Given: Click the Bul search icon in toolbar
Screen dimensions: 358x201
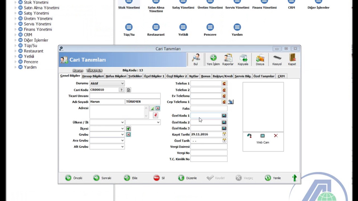Looking at the screenshot, I should point(196,58).
